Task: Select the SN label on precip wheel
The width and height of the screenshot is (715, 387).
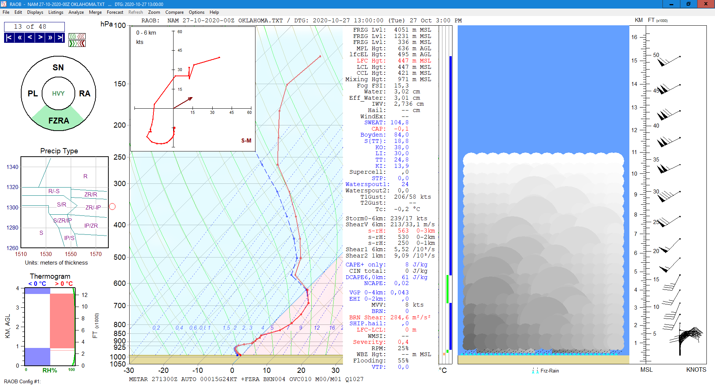Action: [x=58, y=67]
